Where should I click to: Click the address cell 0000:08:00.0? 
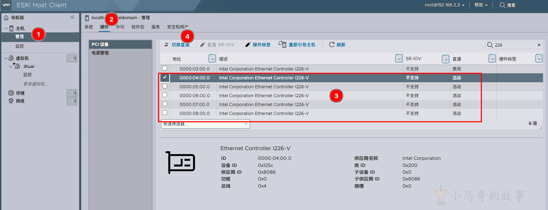click(x=195, y=113)
